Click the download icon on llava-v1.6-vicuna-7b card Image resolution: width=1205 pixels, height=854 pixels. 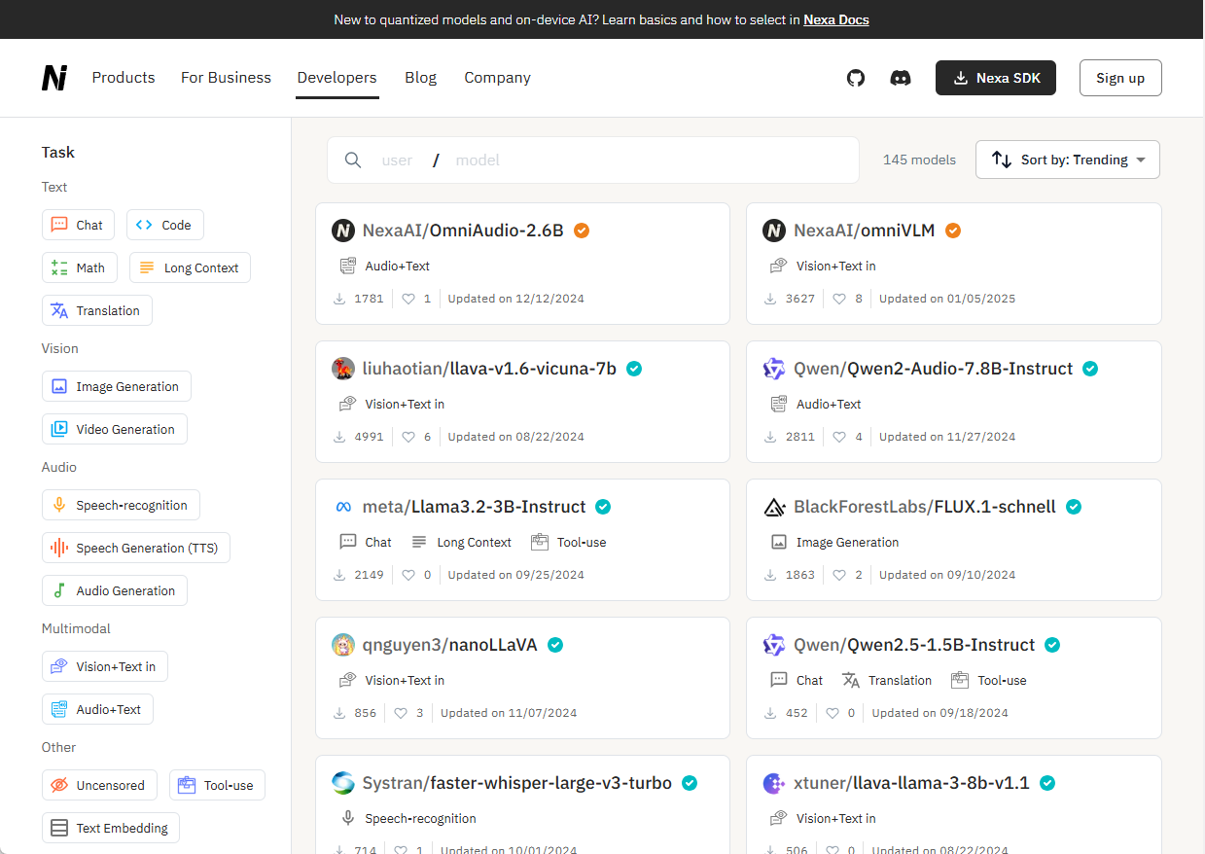(339, 437)
